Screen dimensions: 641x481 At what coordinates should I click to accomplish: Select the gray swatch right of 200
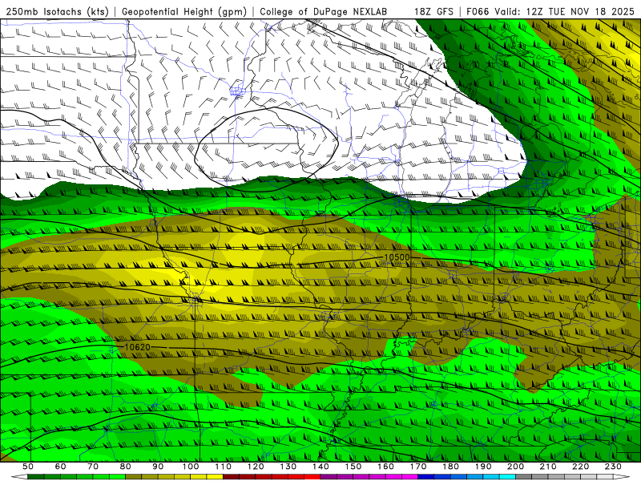click(524, 477)
